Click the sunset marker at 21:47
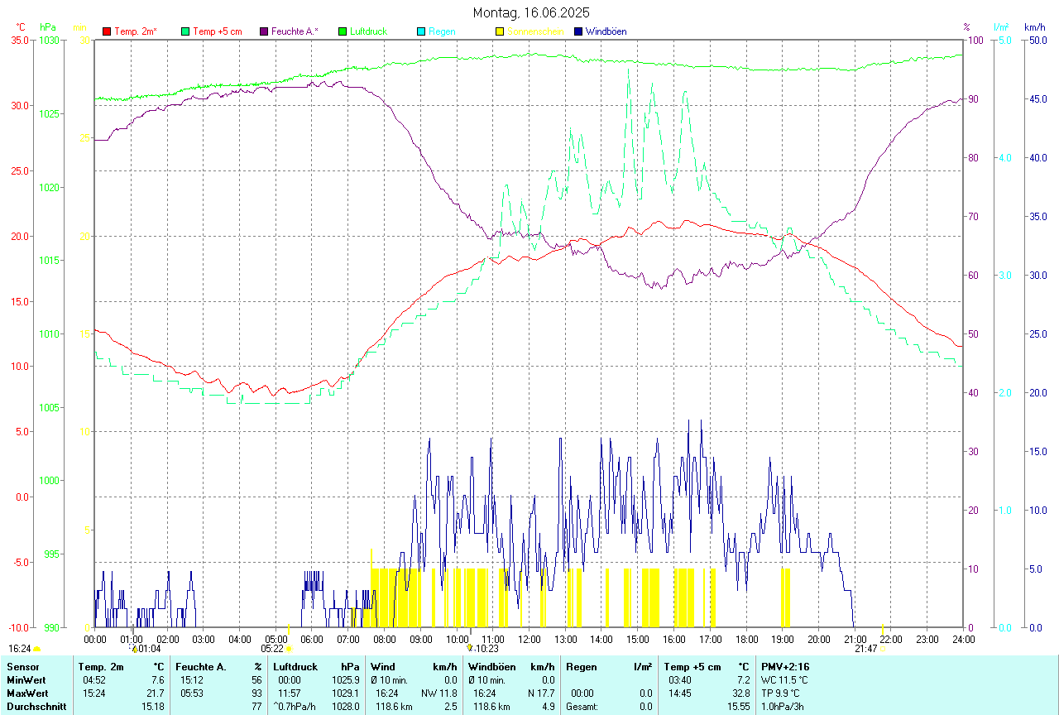 point(882,649)
